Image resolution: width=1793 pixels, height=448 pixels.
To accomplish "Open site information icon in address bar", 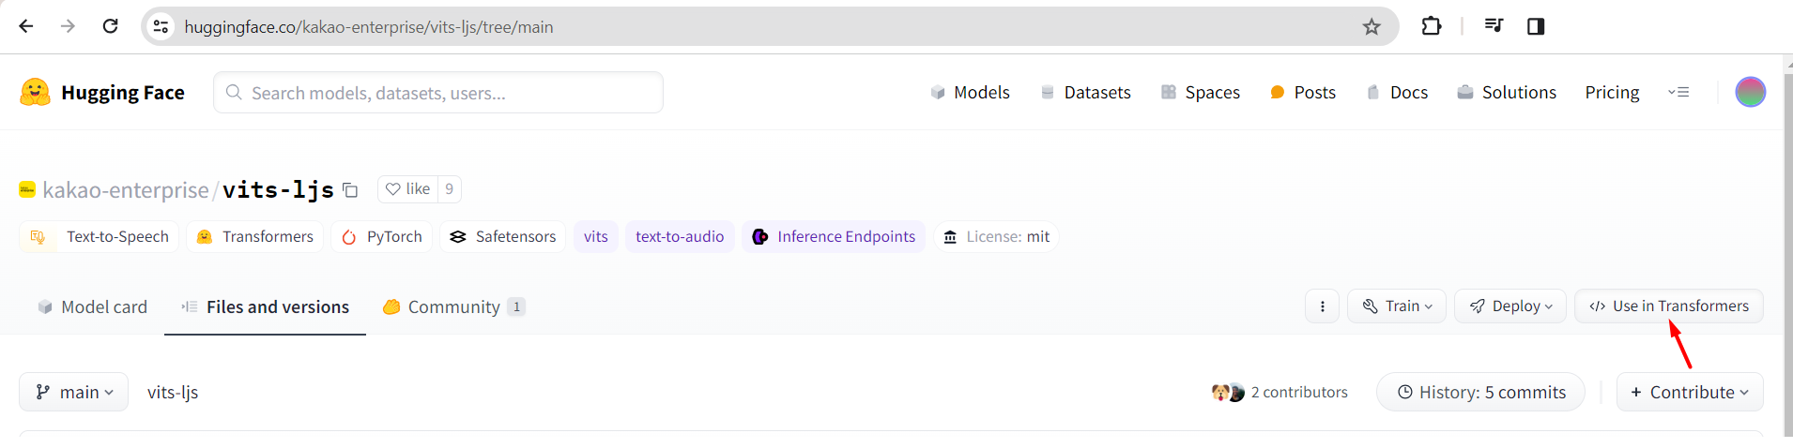I will 161,27.
